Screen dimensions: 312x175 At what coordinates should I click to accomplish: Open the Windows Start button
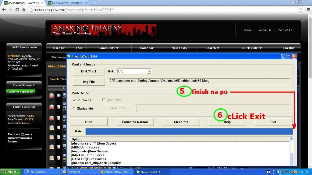point(9,172)
